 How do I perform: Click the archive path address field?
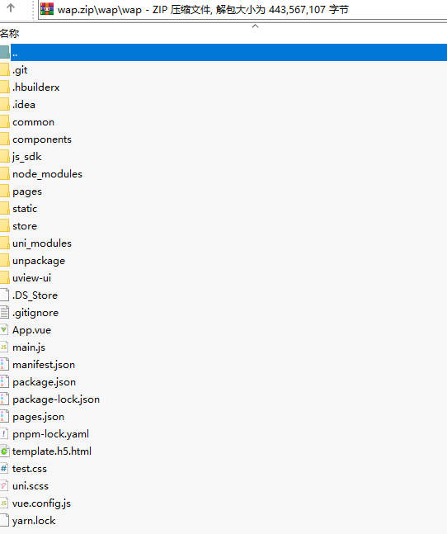point(242,10)
